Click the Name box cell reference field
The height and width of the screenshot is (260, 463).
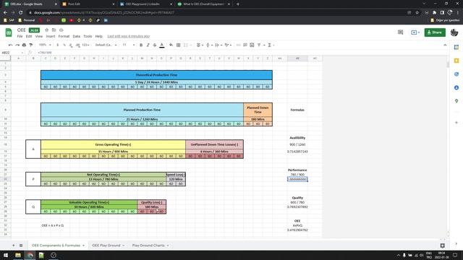click(x=12, y=53)
